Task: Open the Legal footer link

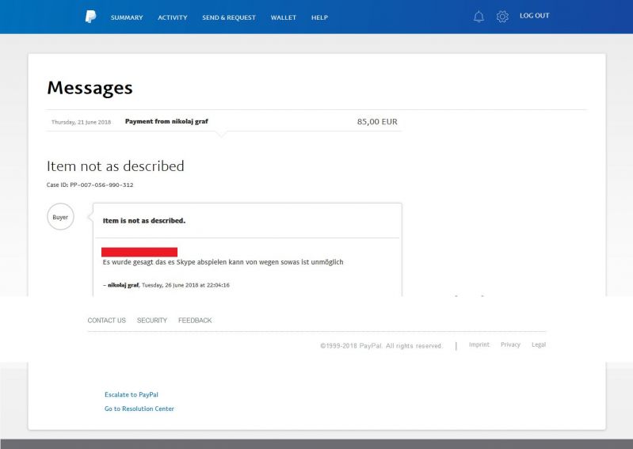Action: pyautogui.click(x=539, y=345)
